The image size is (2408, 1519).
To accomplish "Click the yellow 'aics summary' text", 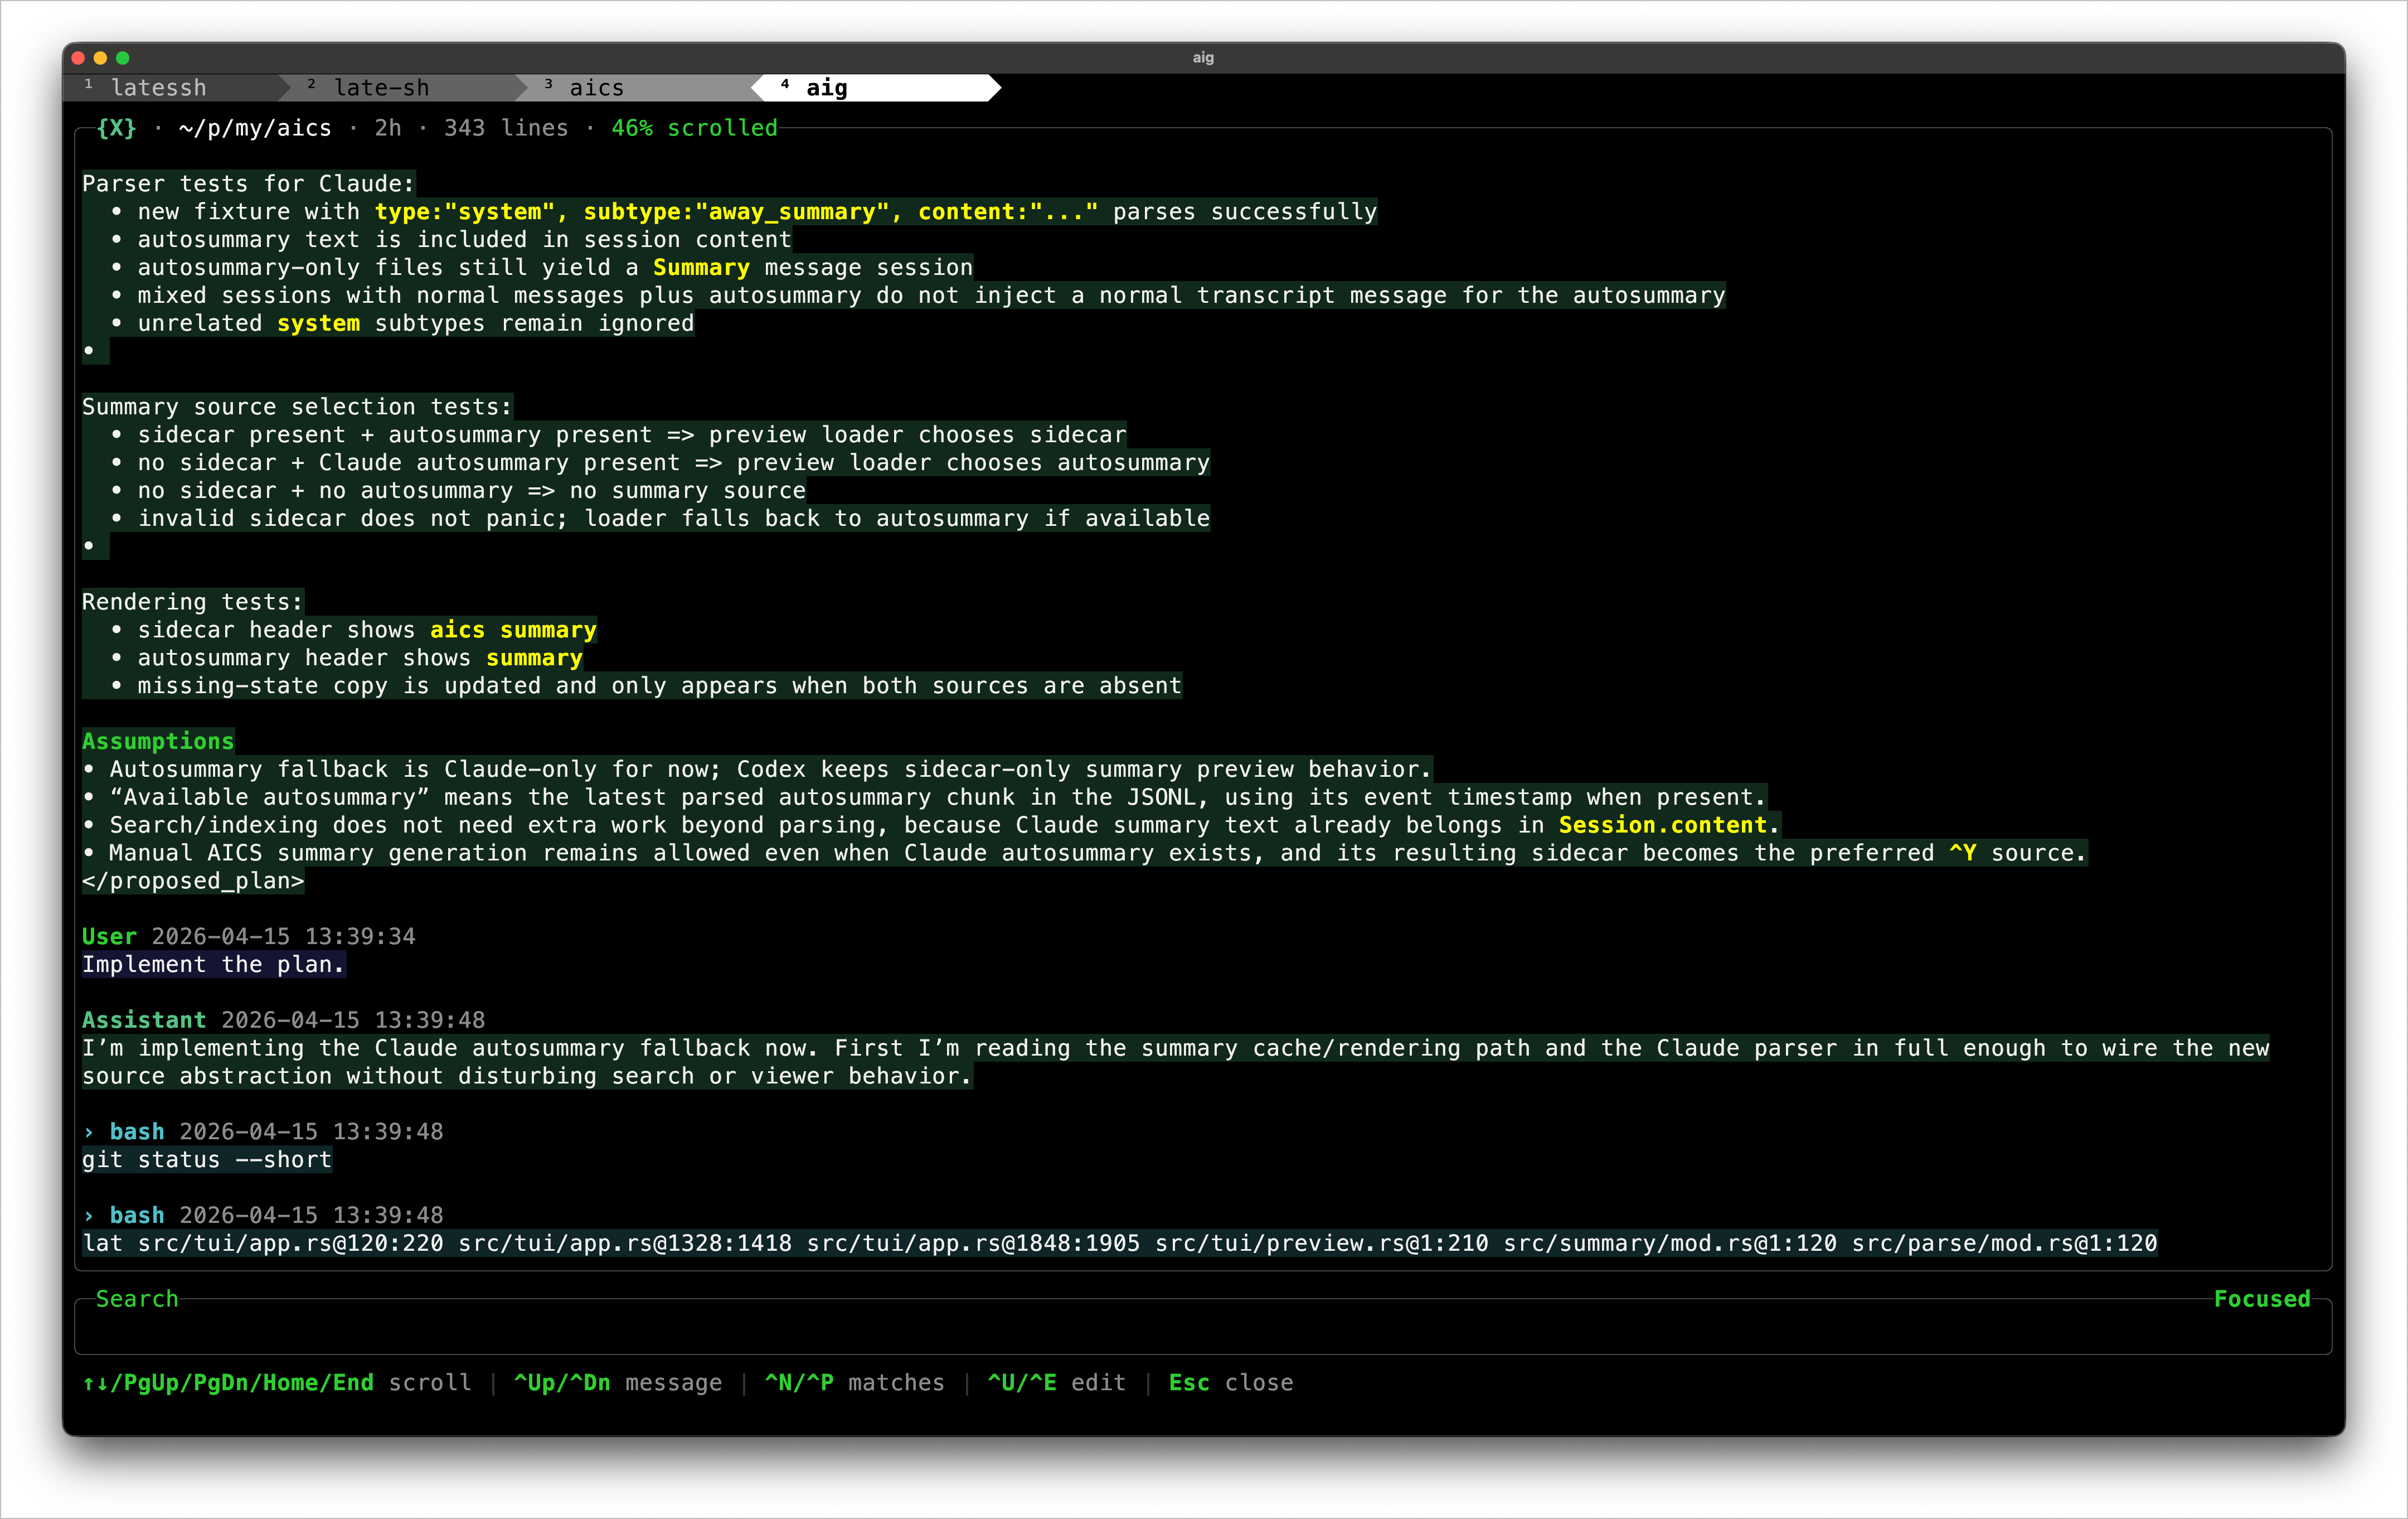I will tap(513, 631).
